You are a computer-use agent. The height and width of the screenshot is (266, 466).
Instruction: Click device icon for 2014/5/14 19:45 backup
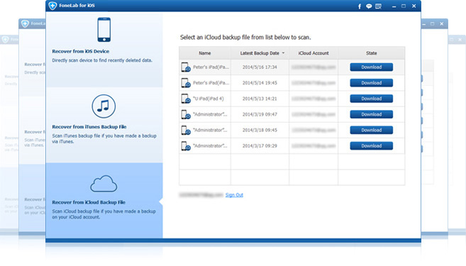186,83
